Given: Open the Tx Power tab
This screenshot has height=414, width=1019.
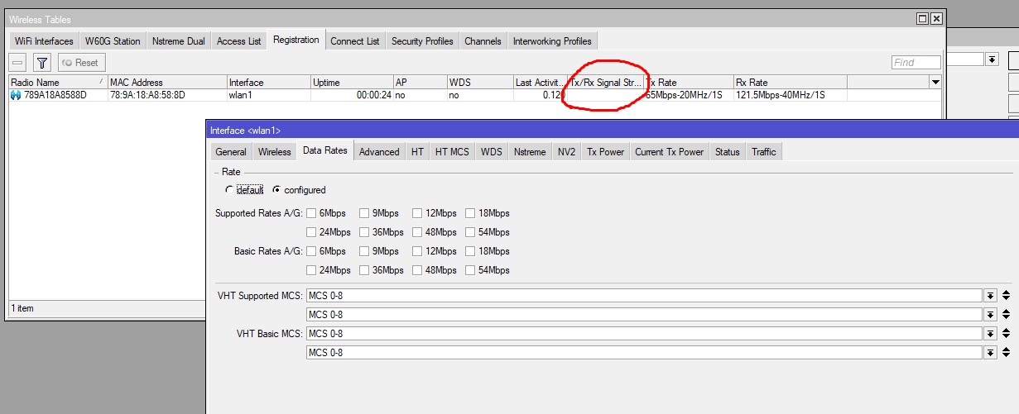Looking at the screenshot, I should pyautogui.click(x=605, y=151).
